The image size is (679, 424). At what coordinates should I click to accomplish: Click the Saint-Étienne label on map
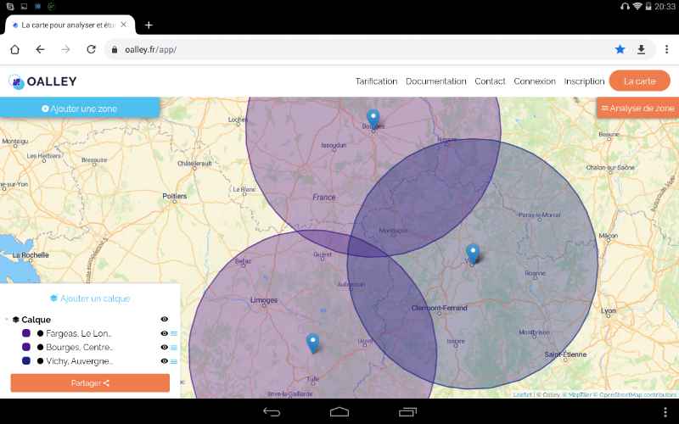coord(565,354)
